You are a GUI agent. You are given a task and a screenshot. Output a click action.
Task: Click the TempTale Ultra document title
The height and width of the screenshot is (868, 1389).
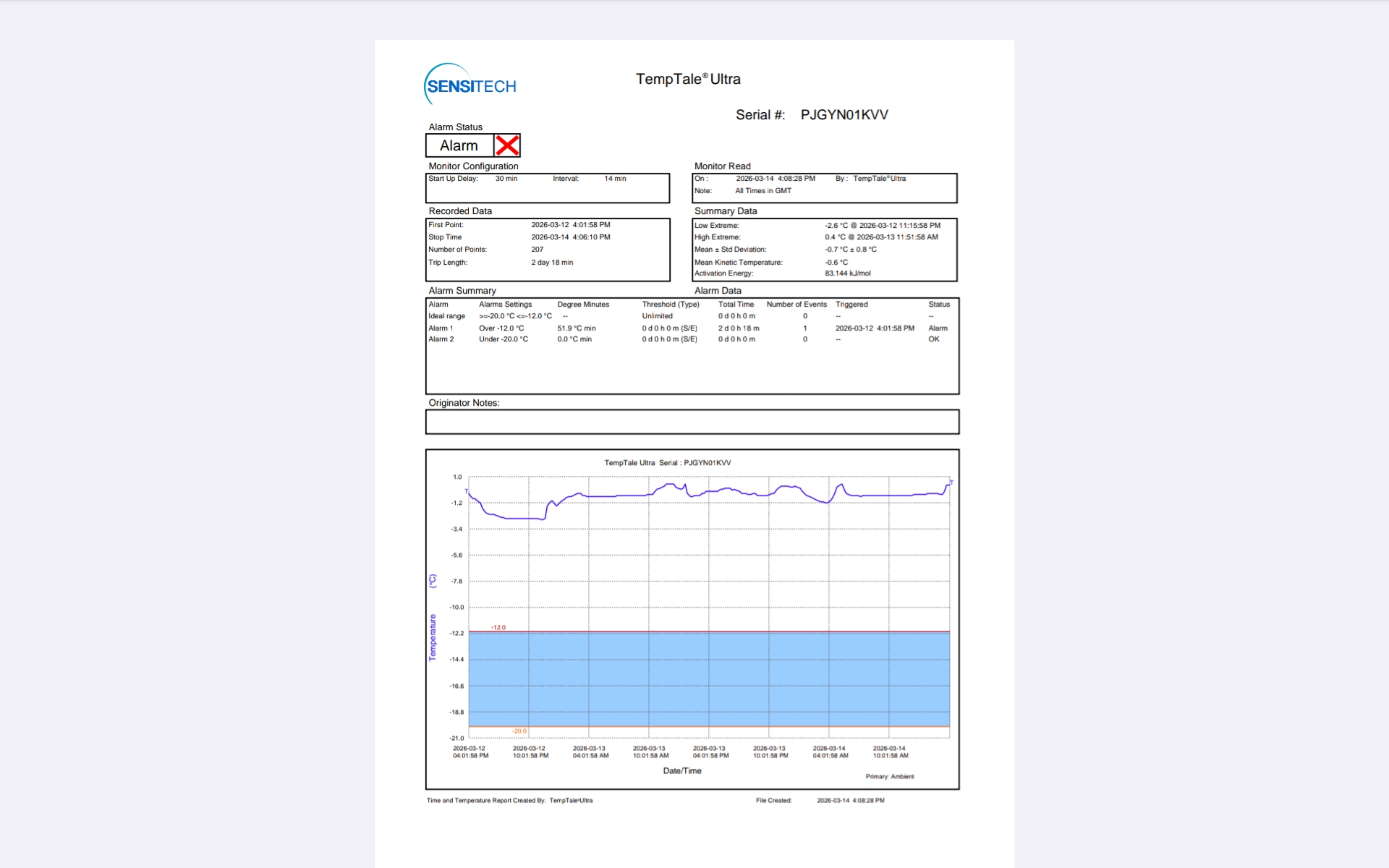(687, 79)
